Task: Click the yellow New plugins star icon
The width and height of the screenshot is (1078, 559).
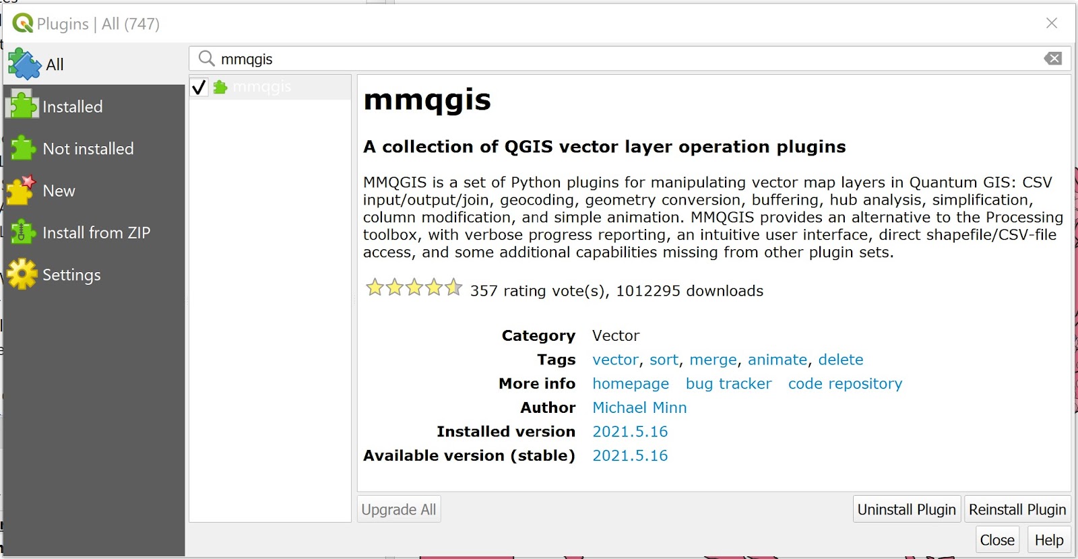Action: pyautogui.click(x=21, y=191)
